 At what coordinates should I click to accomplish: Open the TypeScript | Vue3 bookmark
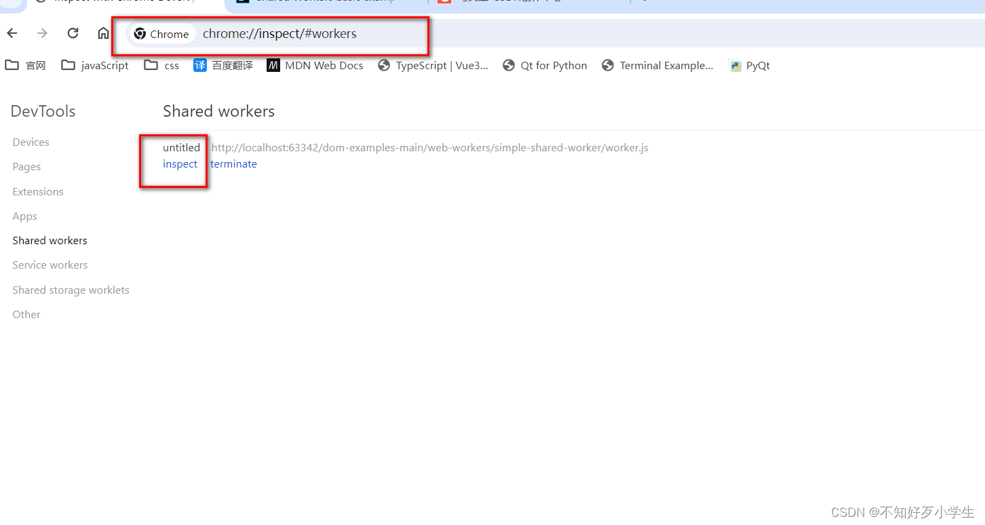coord(432,65)
